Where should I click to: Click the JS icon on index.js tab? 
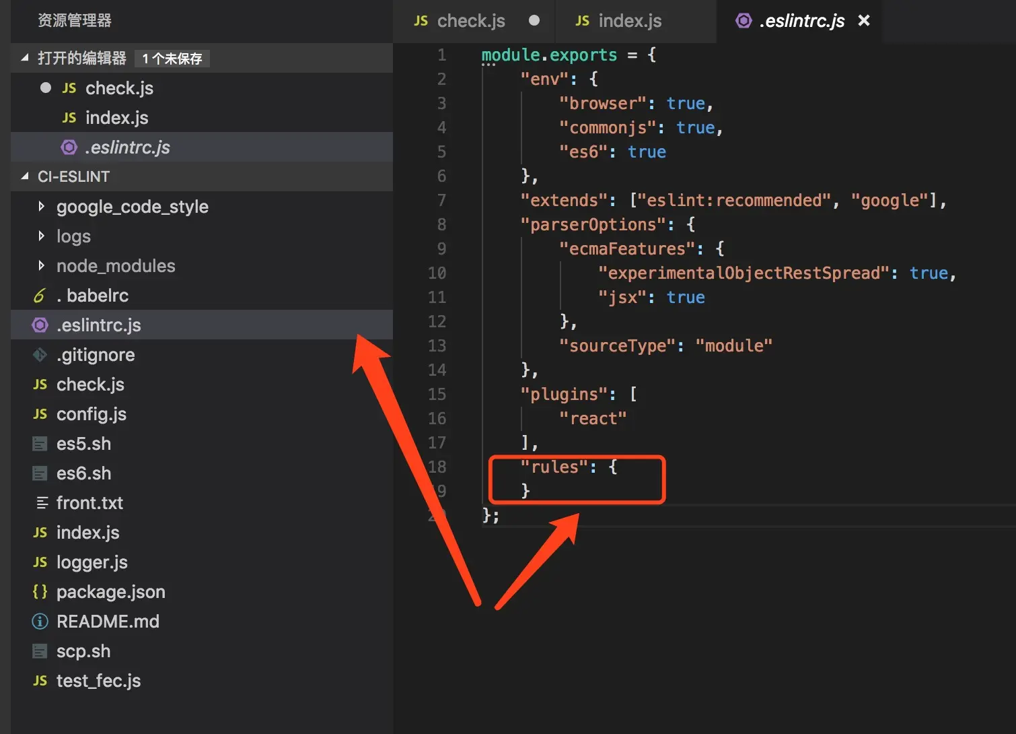pos(583,21)
